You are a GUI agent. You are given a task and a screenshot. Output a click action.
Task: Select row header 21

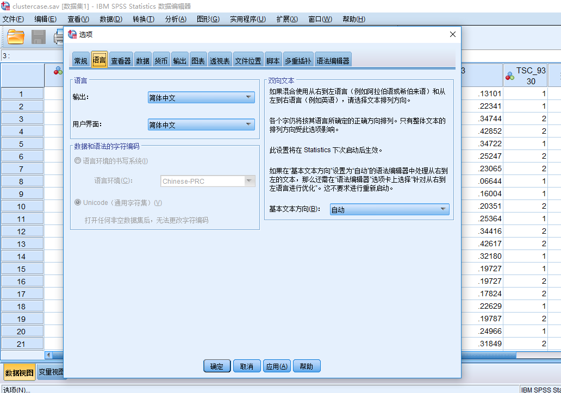[21, 344]
